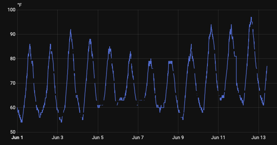
Task: Click the first peak after Jun 1
Action: click(x=30, y=44)
